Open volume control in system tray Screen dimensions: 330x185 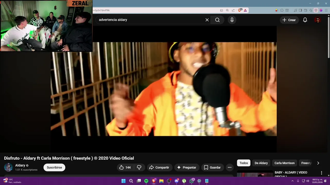point(308,181)
